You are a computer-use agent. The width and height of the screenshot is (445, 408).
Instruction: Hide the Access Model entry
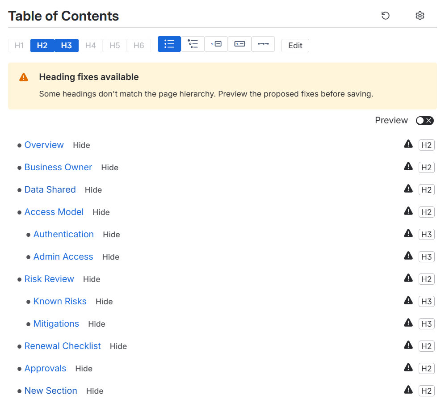101,212
